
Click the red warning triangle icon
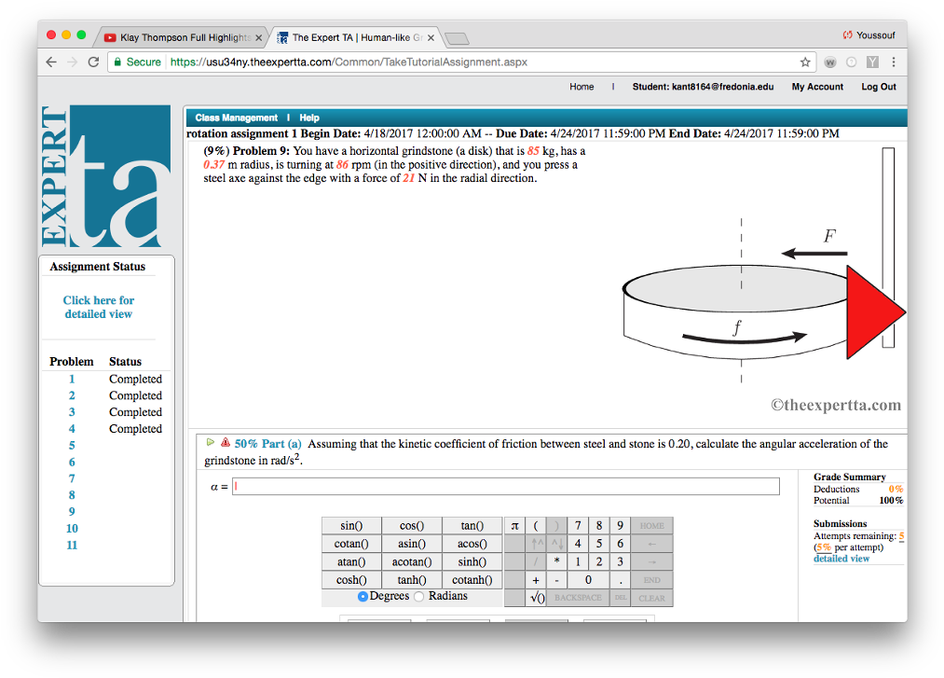coord(226,442)
